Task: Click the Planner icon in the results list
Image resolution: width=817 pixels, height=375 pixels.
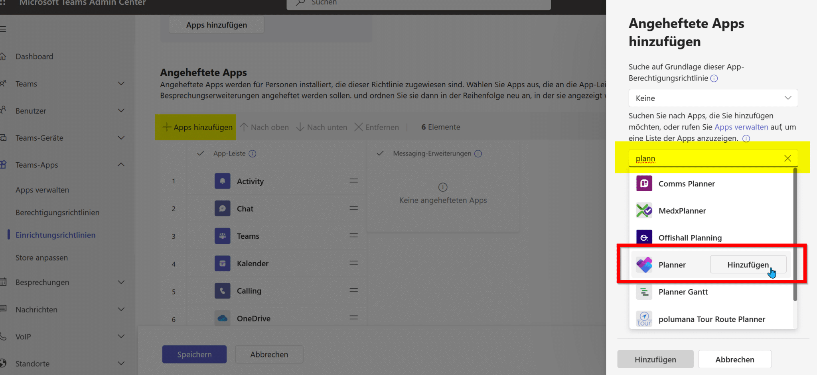Action: (x=644, y=264)
